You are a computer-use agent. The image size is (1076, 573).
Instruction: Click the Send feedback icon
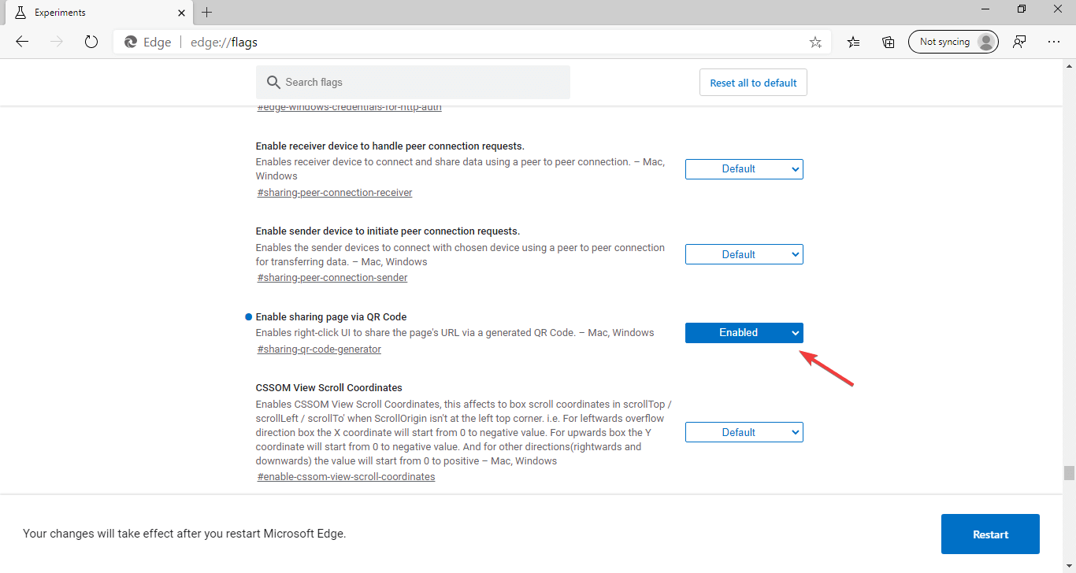[x=1018, y=42]
